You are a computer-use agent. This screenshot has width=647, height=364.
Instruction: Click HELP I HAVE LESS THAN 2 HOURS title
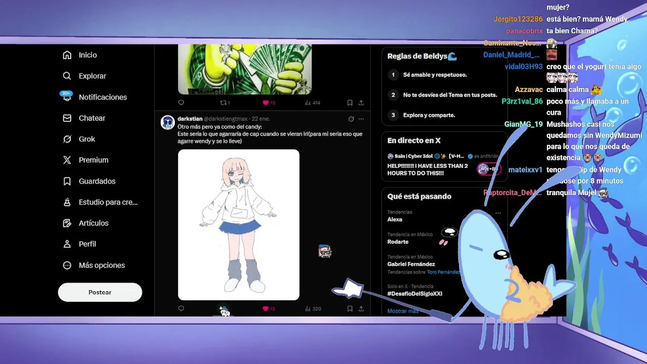427,169
